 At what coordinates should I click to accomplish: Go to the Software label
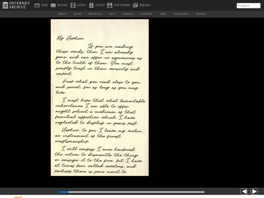click(x=122, y=5)
